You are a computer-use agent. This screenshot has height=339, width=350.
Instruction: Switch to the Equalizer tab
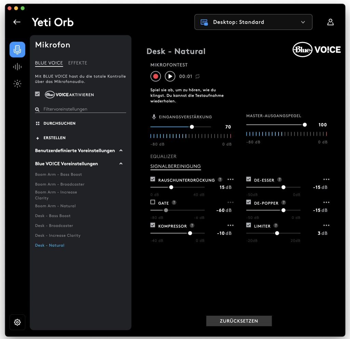(x=163, y=156)
